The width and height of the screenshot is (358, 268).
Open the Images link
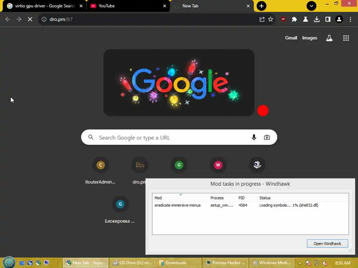coord(310,38)
